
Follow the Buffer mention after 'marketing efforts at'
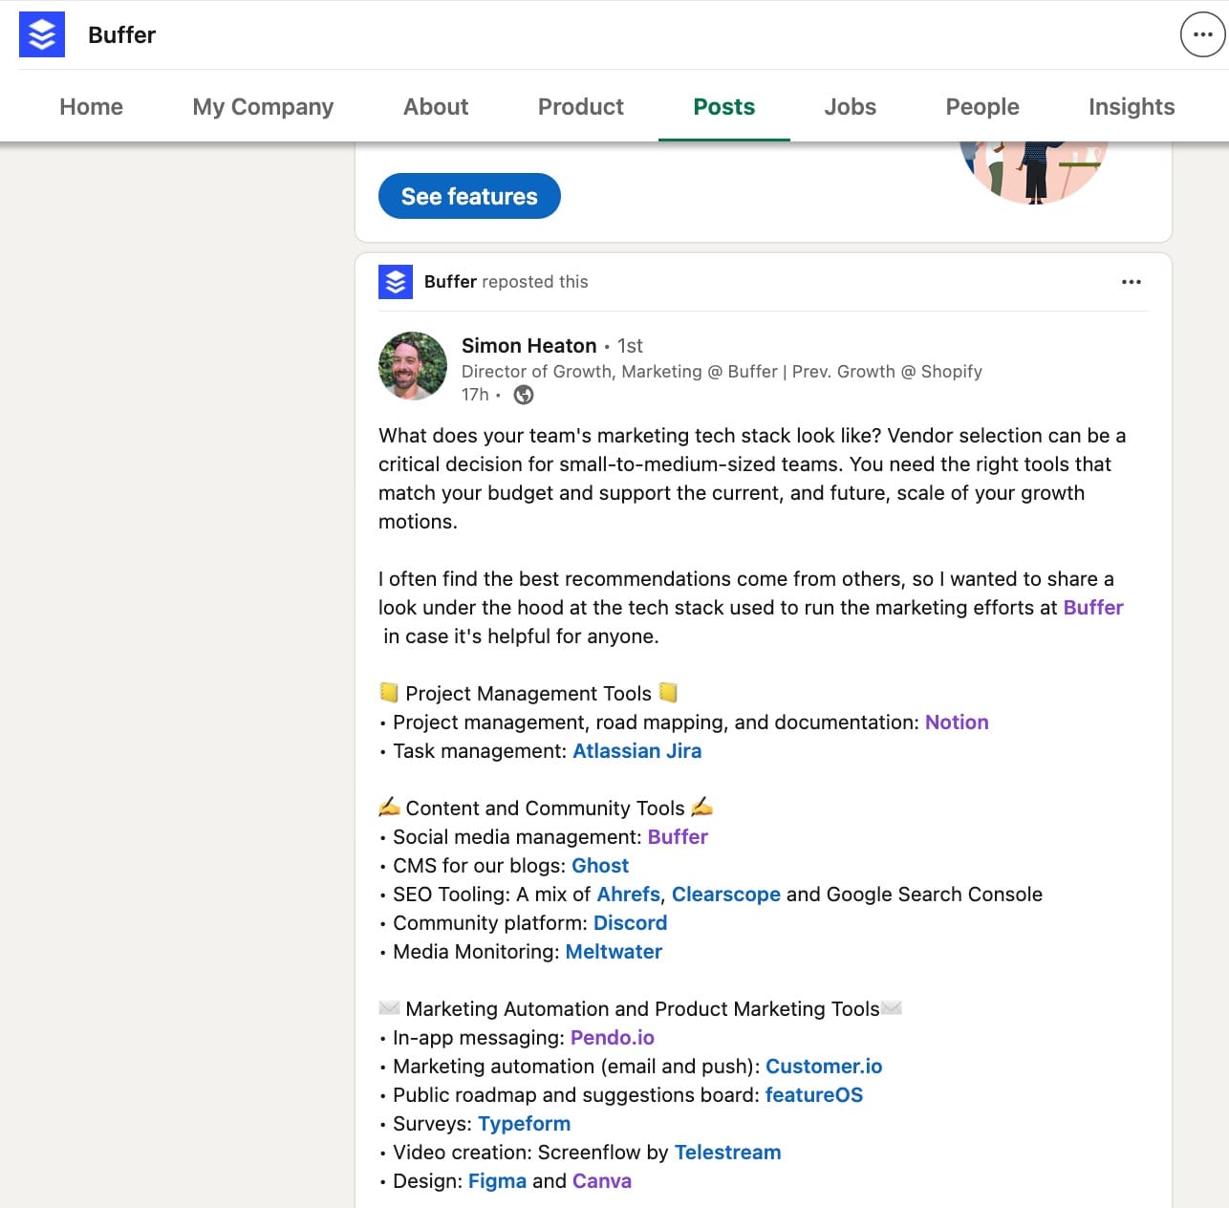[1093, 607]
